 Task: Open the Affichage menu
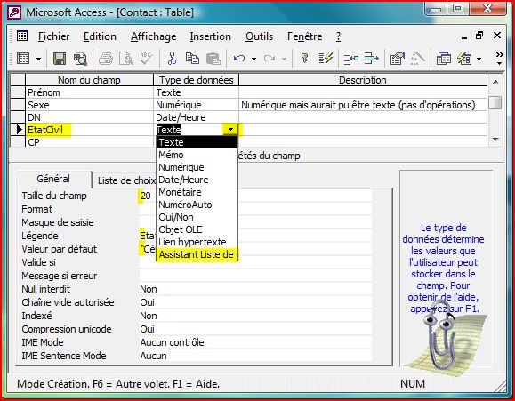(x=153, y=36)
